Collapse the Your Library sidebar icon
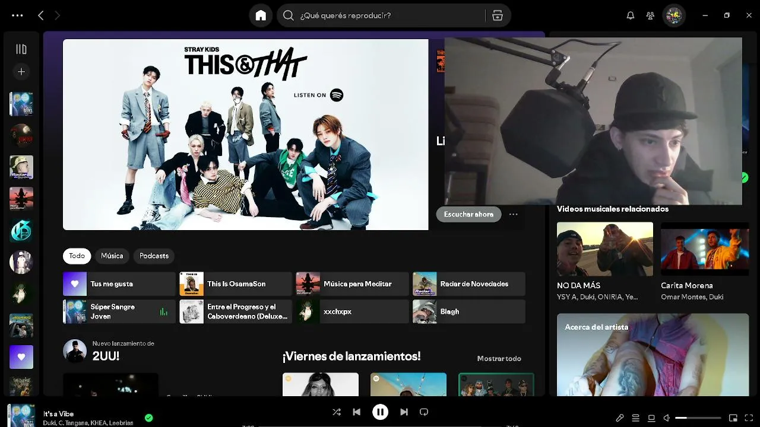This screenshot has width=760, height=427. (x=21, y=49)
